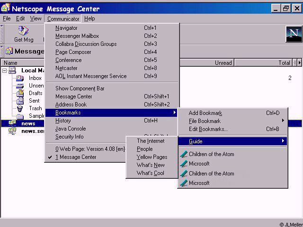Click the Sent folder icon

pos(20,101)
